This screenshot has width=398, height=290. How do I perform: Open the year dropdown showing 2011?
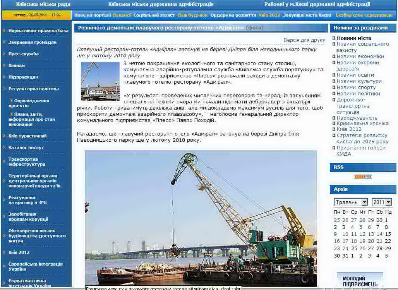(382, 202)
